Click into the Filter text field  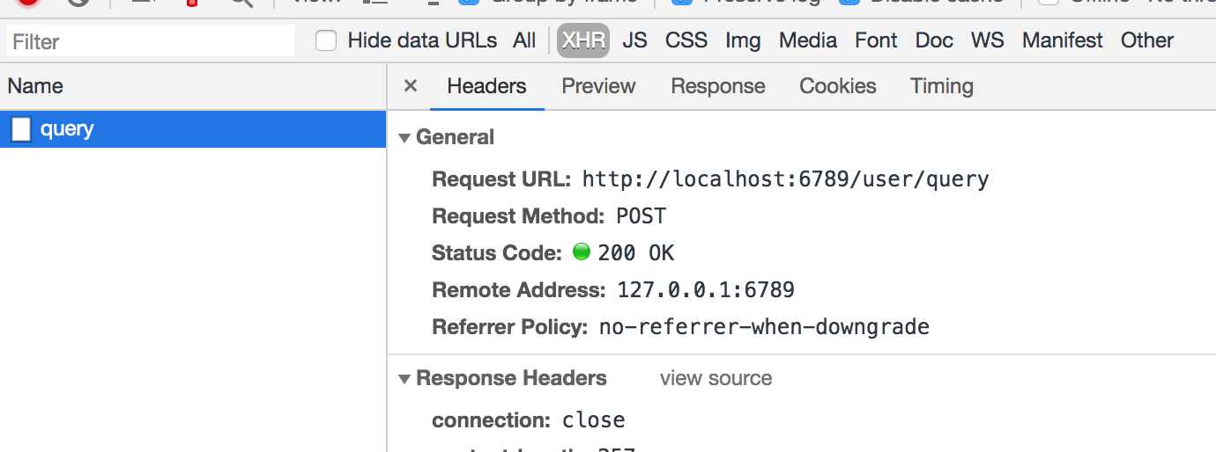(151, 41)
